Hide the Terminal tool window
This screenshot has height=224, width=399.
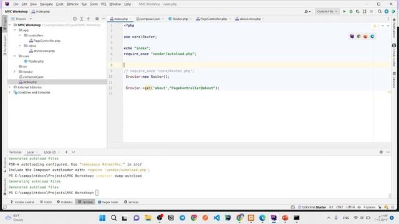click(388, 152)
